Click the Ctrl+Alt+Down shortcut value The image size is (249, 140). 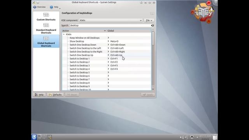[x=118, y=45]
